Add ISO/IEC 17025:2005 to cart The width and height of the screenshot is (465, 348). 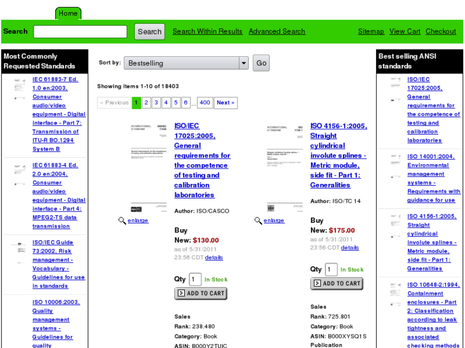201,294
